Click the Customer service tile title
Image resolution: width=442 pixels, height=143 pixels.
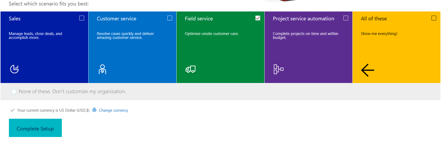[x=117, y=19]
